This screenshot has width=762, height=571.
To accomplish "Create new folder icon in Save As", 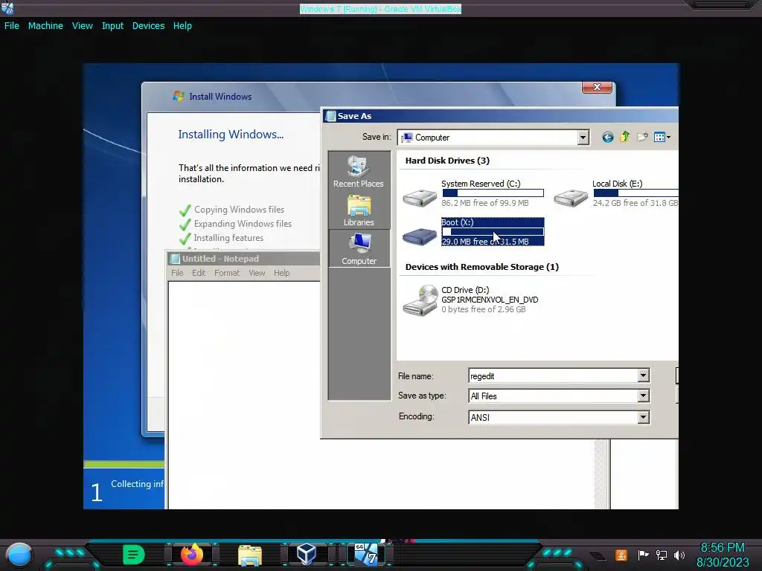I will [642, 138].
